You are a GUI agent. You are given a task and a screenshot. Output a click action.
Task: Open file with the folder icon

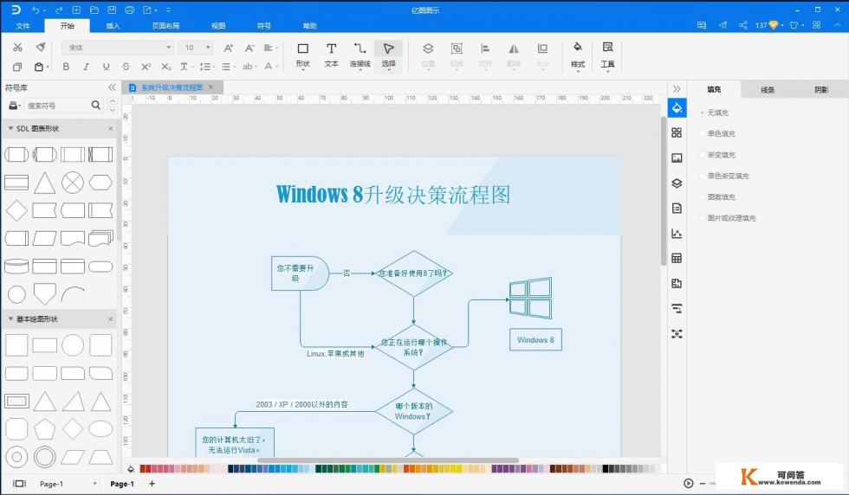94,10
